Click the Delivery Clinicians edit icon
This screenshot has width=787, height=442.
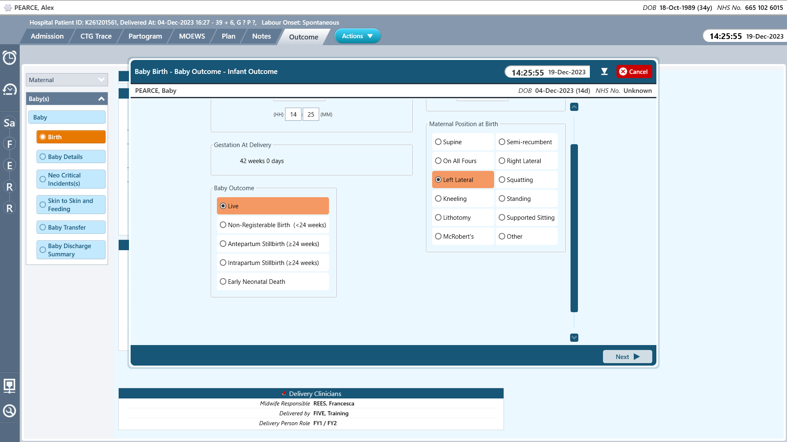tap(284, 394)
